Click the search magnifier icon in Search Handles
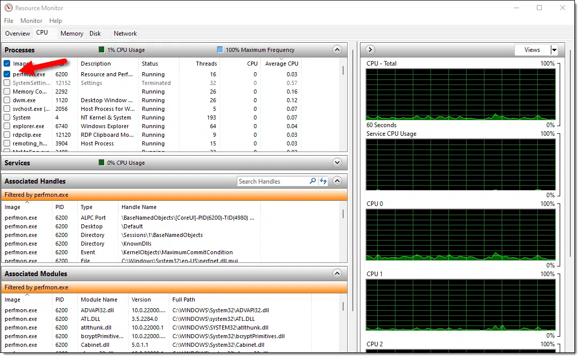Image resolution: width=580 pixels, height=358 pixels. (313, 181)
